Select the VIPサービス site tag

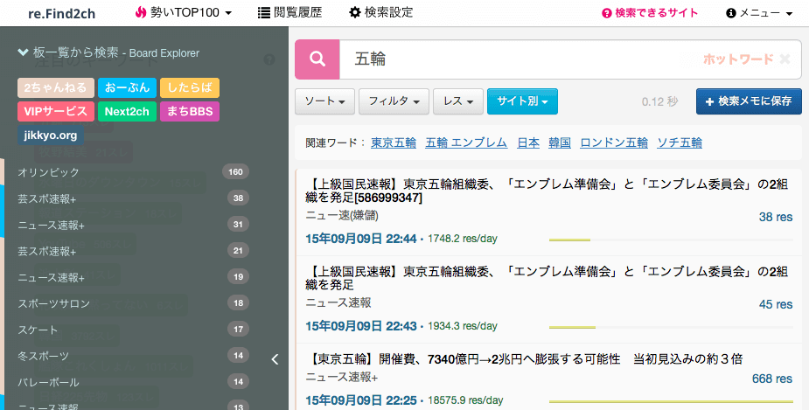56,111
